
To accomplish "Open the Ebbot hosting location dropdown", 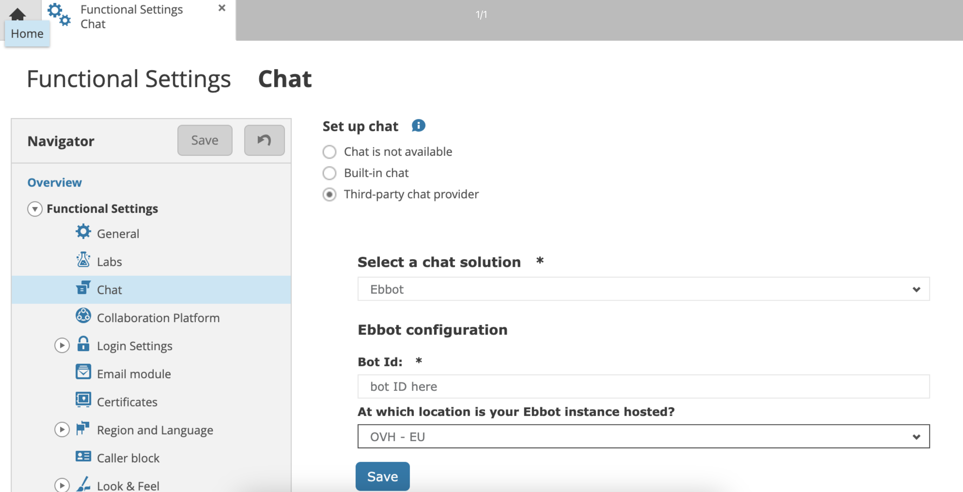I will point(643,436).
